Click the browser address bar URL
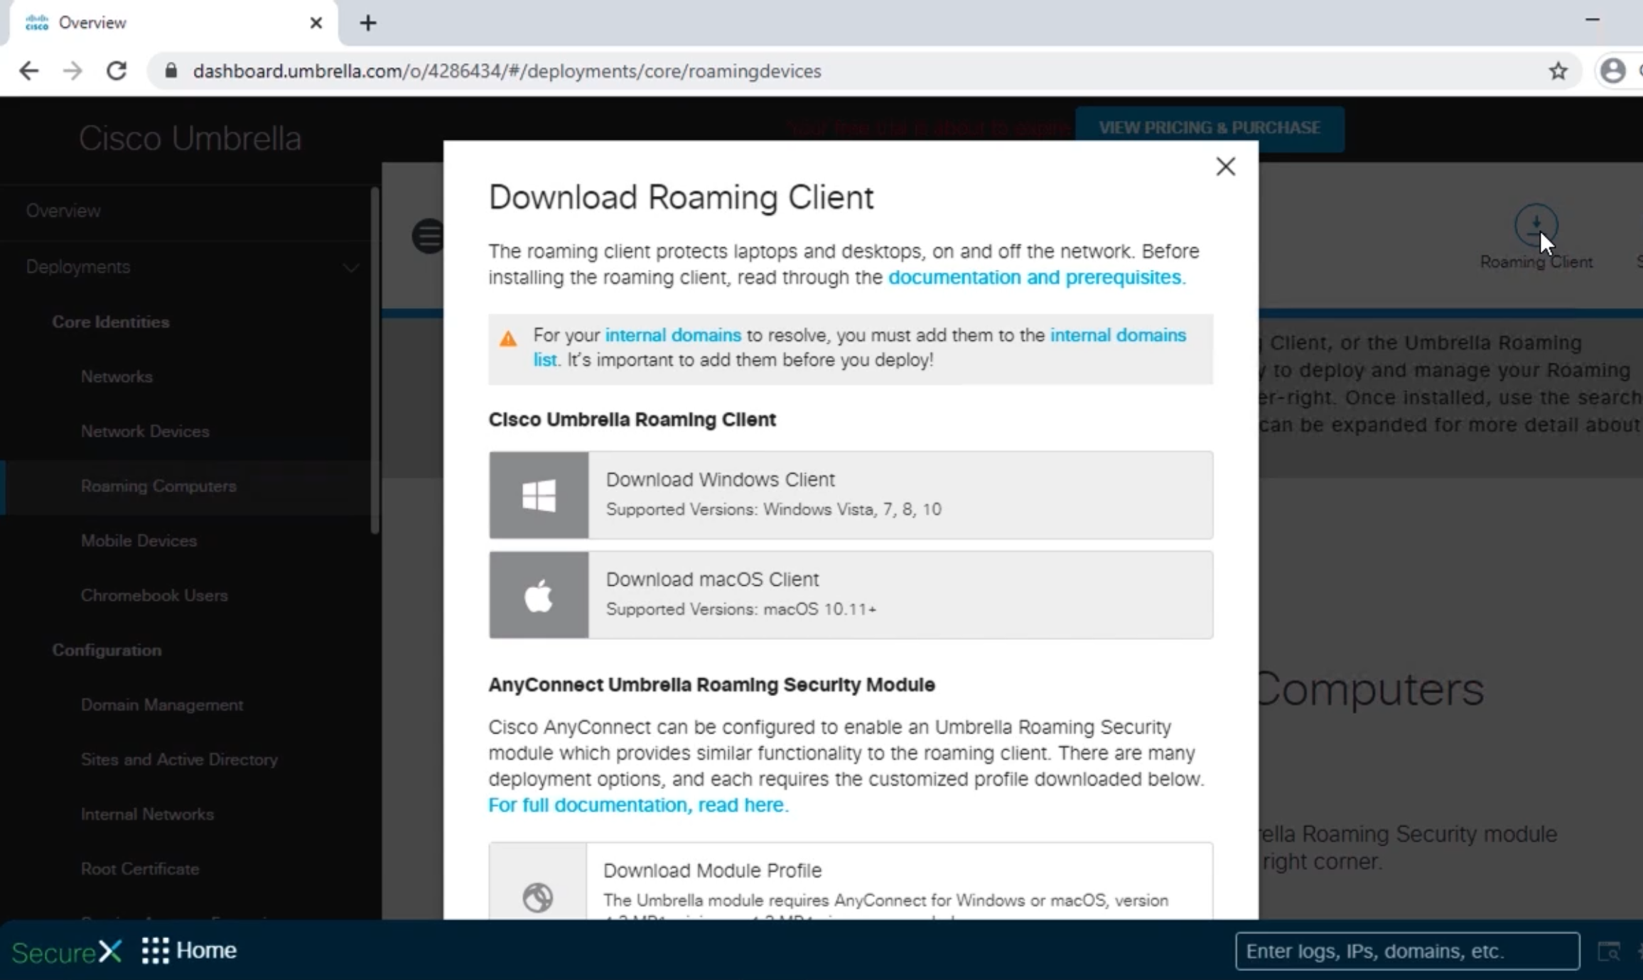Image resolution: width=1643 pixels, height=980 pixels. coord(507,71)
